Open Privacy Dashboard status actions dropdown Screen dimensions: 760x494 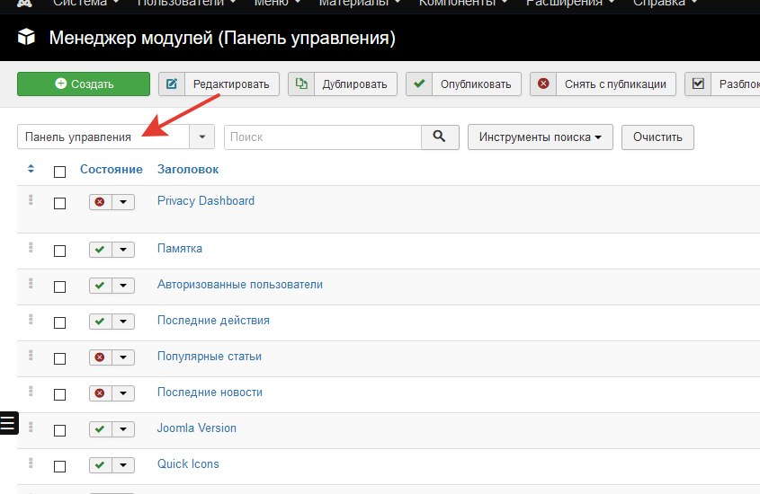pyautogui.click(x=123, y=202)
